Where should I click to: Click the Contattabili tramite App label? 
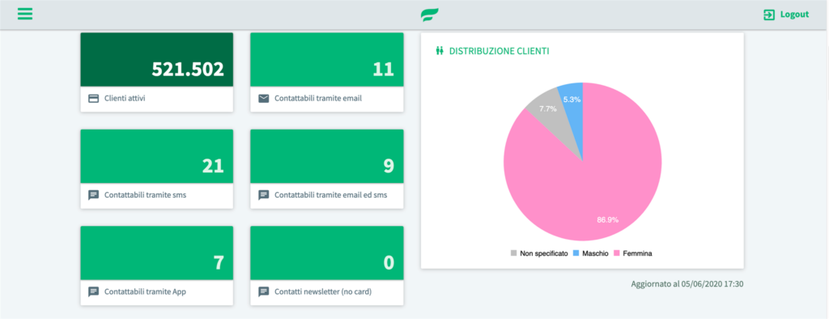[146, 292]
